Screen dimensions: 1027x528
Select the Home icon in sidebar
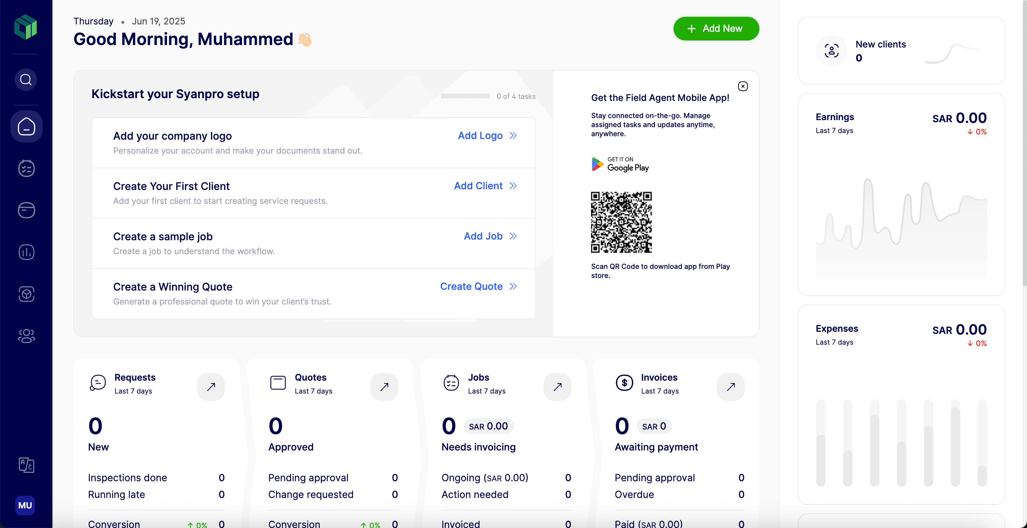click(26, 127)
